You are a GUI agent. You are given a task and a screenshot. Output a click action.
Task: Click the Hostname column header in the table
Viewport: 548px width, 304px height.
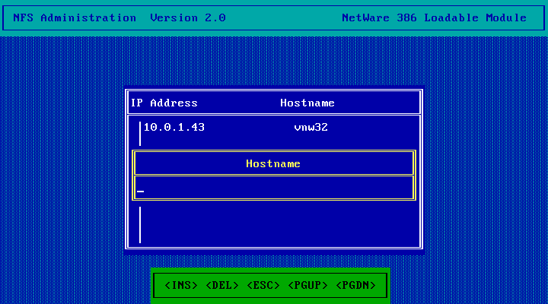click(x=307, y=103)
